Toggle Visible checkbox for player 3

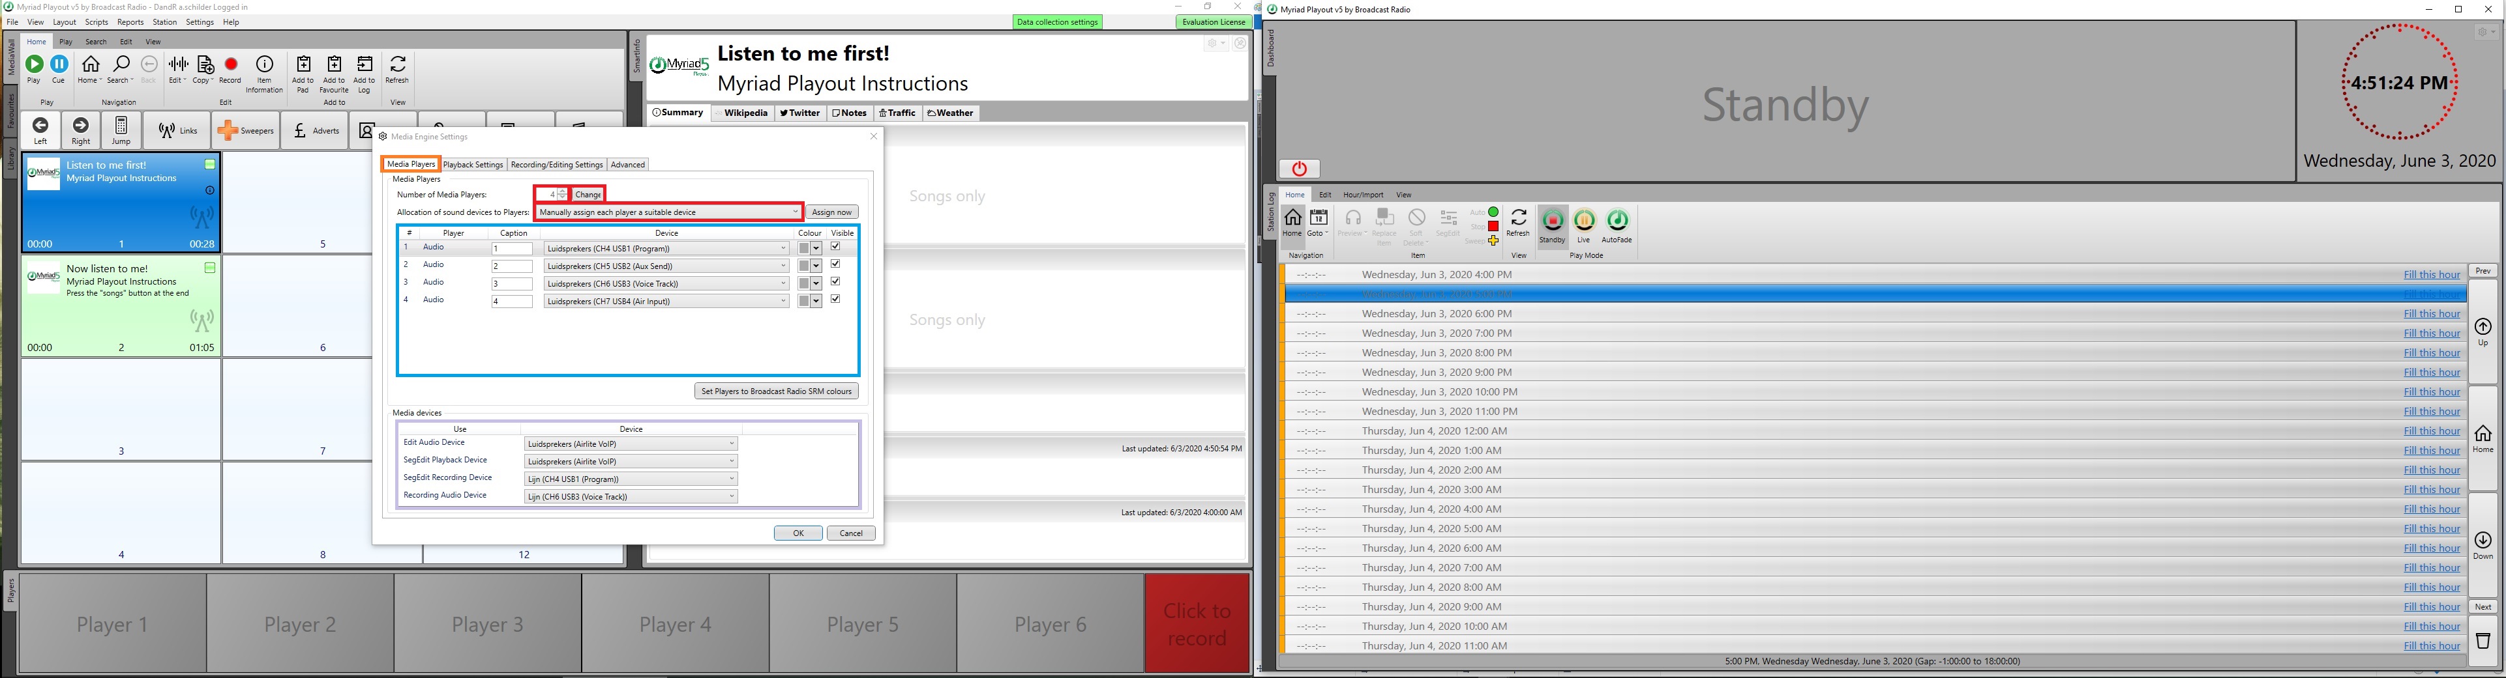click(835, 283)
